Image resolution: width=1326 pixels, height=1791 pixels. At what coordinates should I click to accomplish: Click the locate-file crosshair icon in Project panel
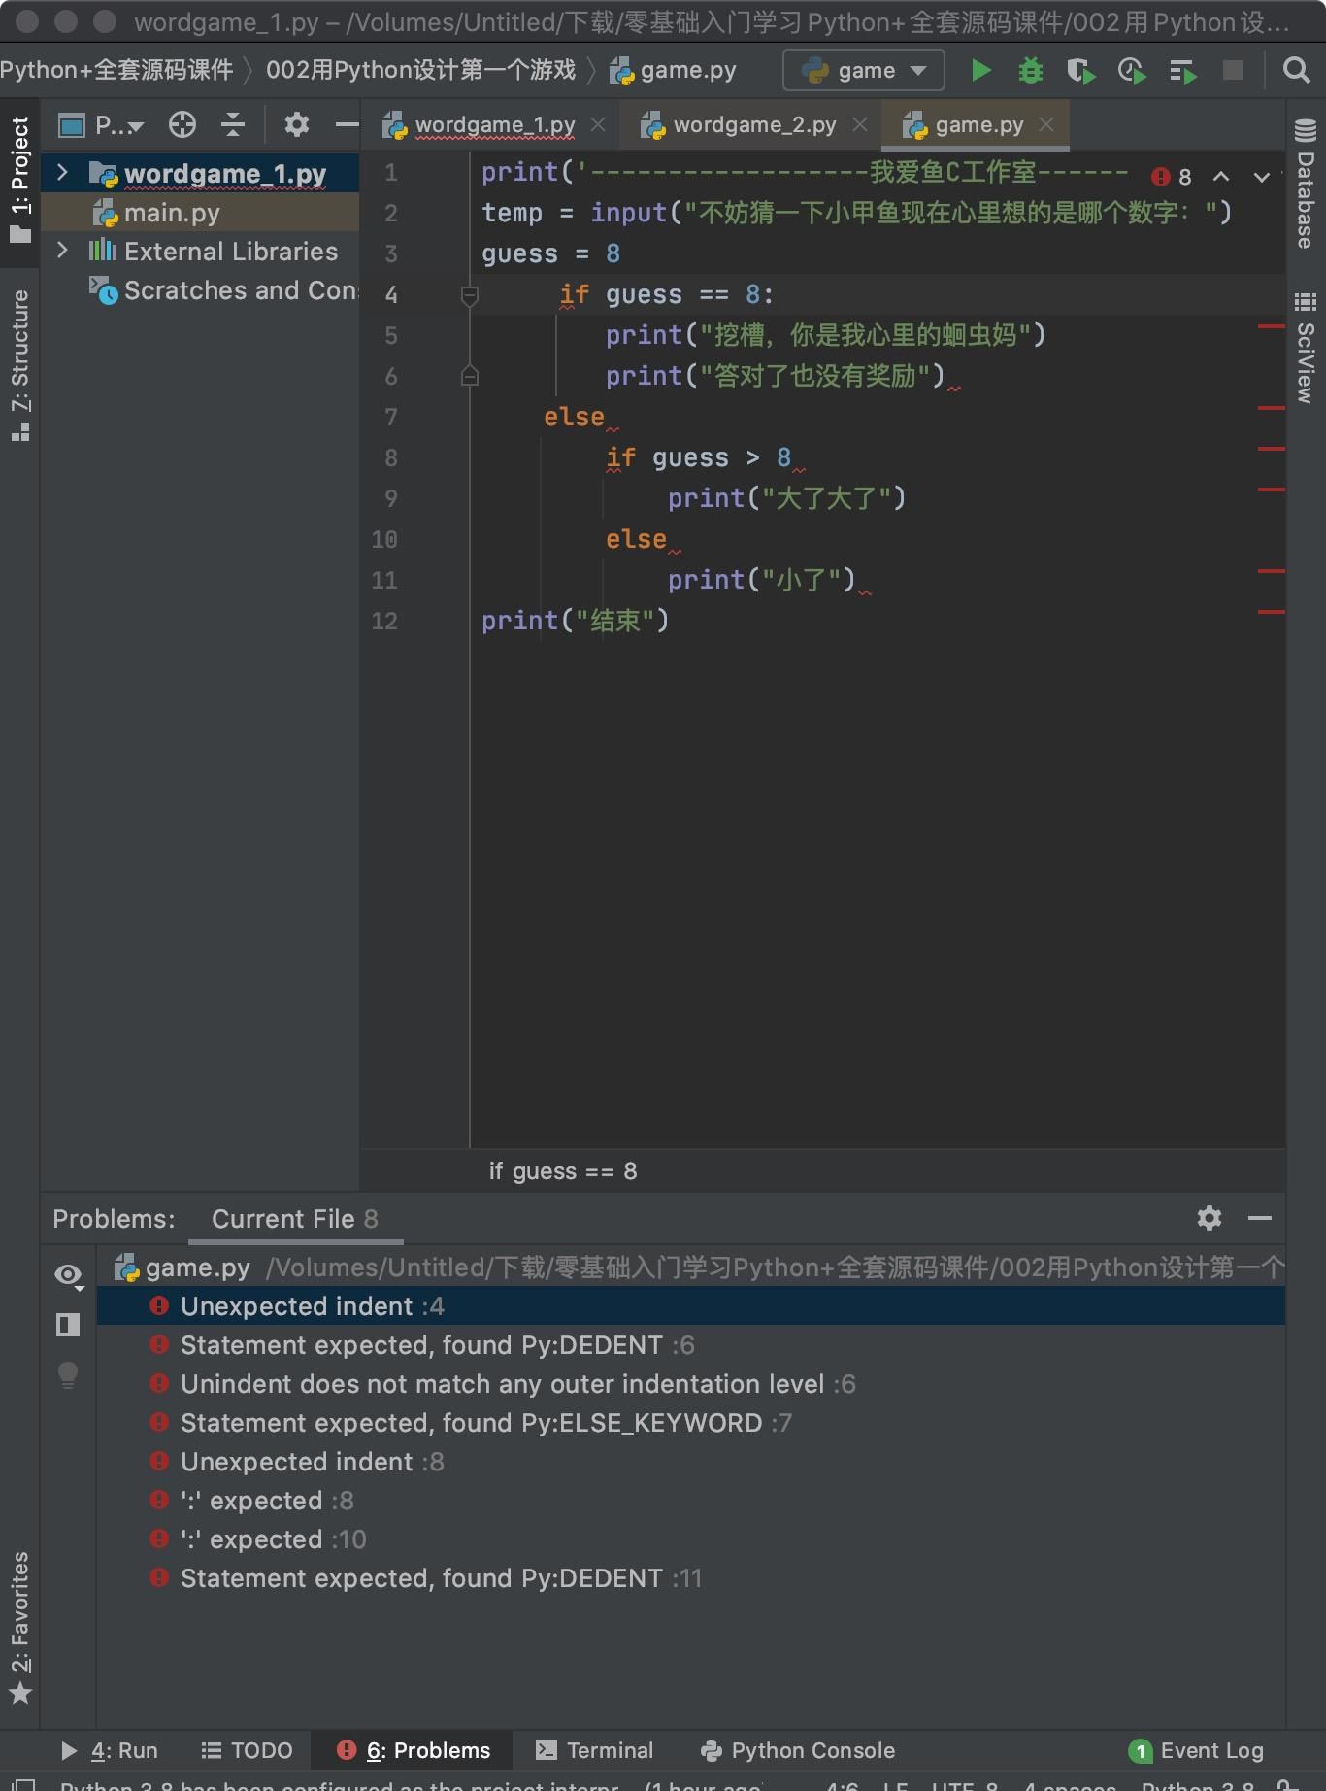pos(182,124)
